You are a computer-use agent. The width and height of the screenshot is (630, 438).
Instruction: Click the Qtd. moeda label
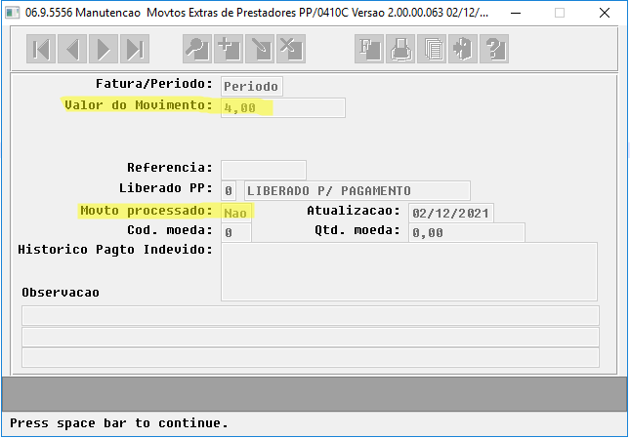tap(357, 230)
